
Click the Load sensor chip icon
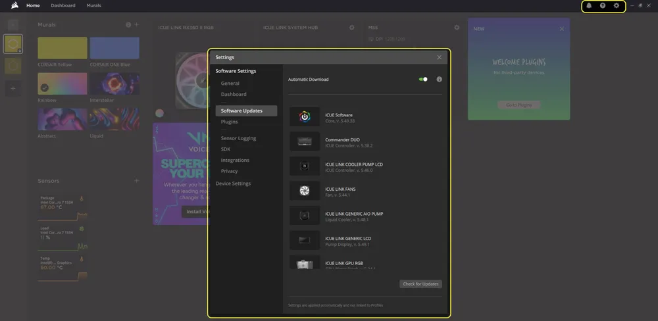[x=82, y=229]
